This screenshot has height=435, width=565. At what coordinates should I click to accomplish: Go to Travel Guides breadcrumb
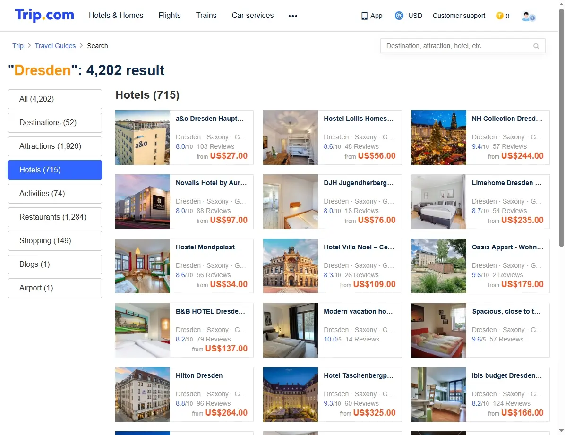click(x=55, y=46)
